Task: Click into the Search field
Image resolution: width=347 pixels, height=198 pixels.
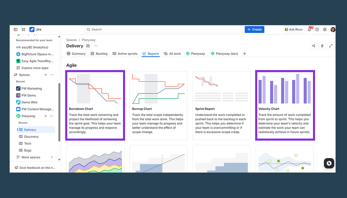Action: click(x=164, y=30)
